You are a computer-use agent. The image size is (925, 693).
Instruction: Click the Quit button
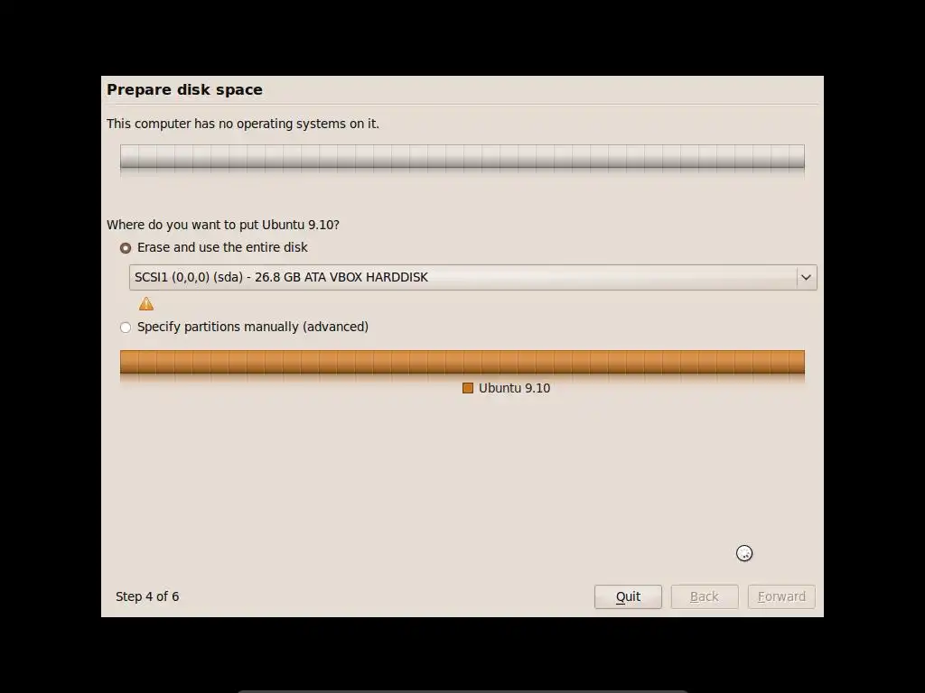[628, 596]
